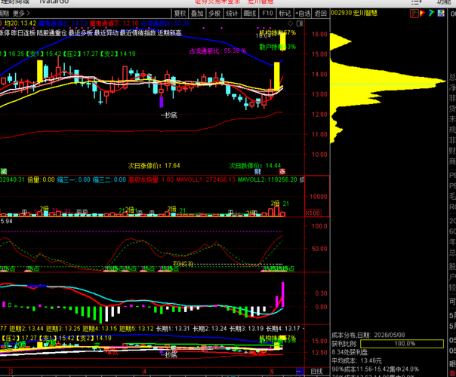The height and width of the screenshot is (377, 456).
Task: Select the red-boxed chip distribution mode icon
Action: point(414,13)
